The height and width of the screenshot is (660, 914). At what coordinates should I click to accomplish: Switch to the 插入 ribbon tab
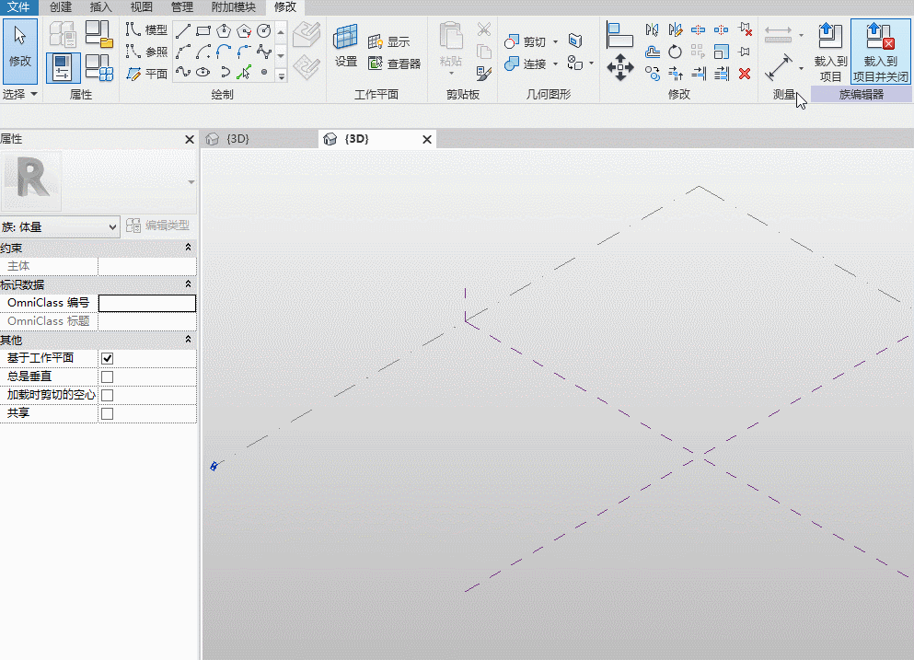point(101,7)
